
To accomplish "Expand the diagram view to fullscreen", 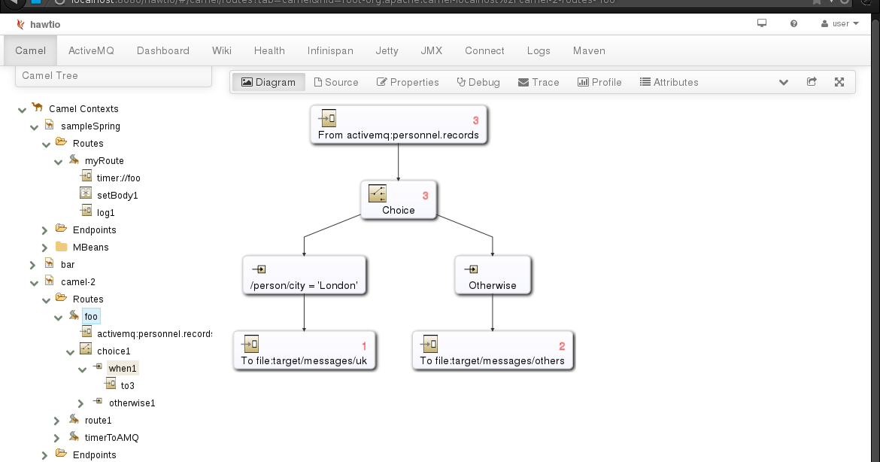I will click(x=839, y=82).
